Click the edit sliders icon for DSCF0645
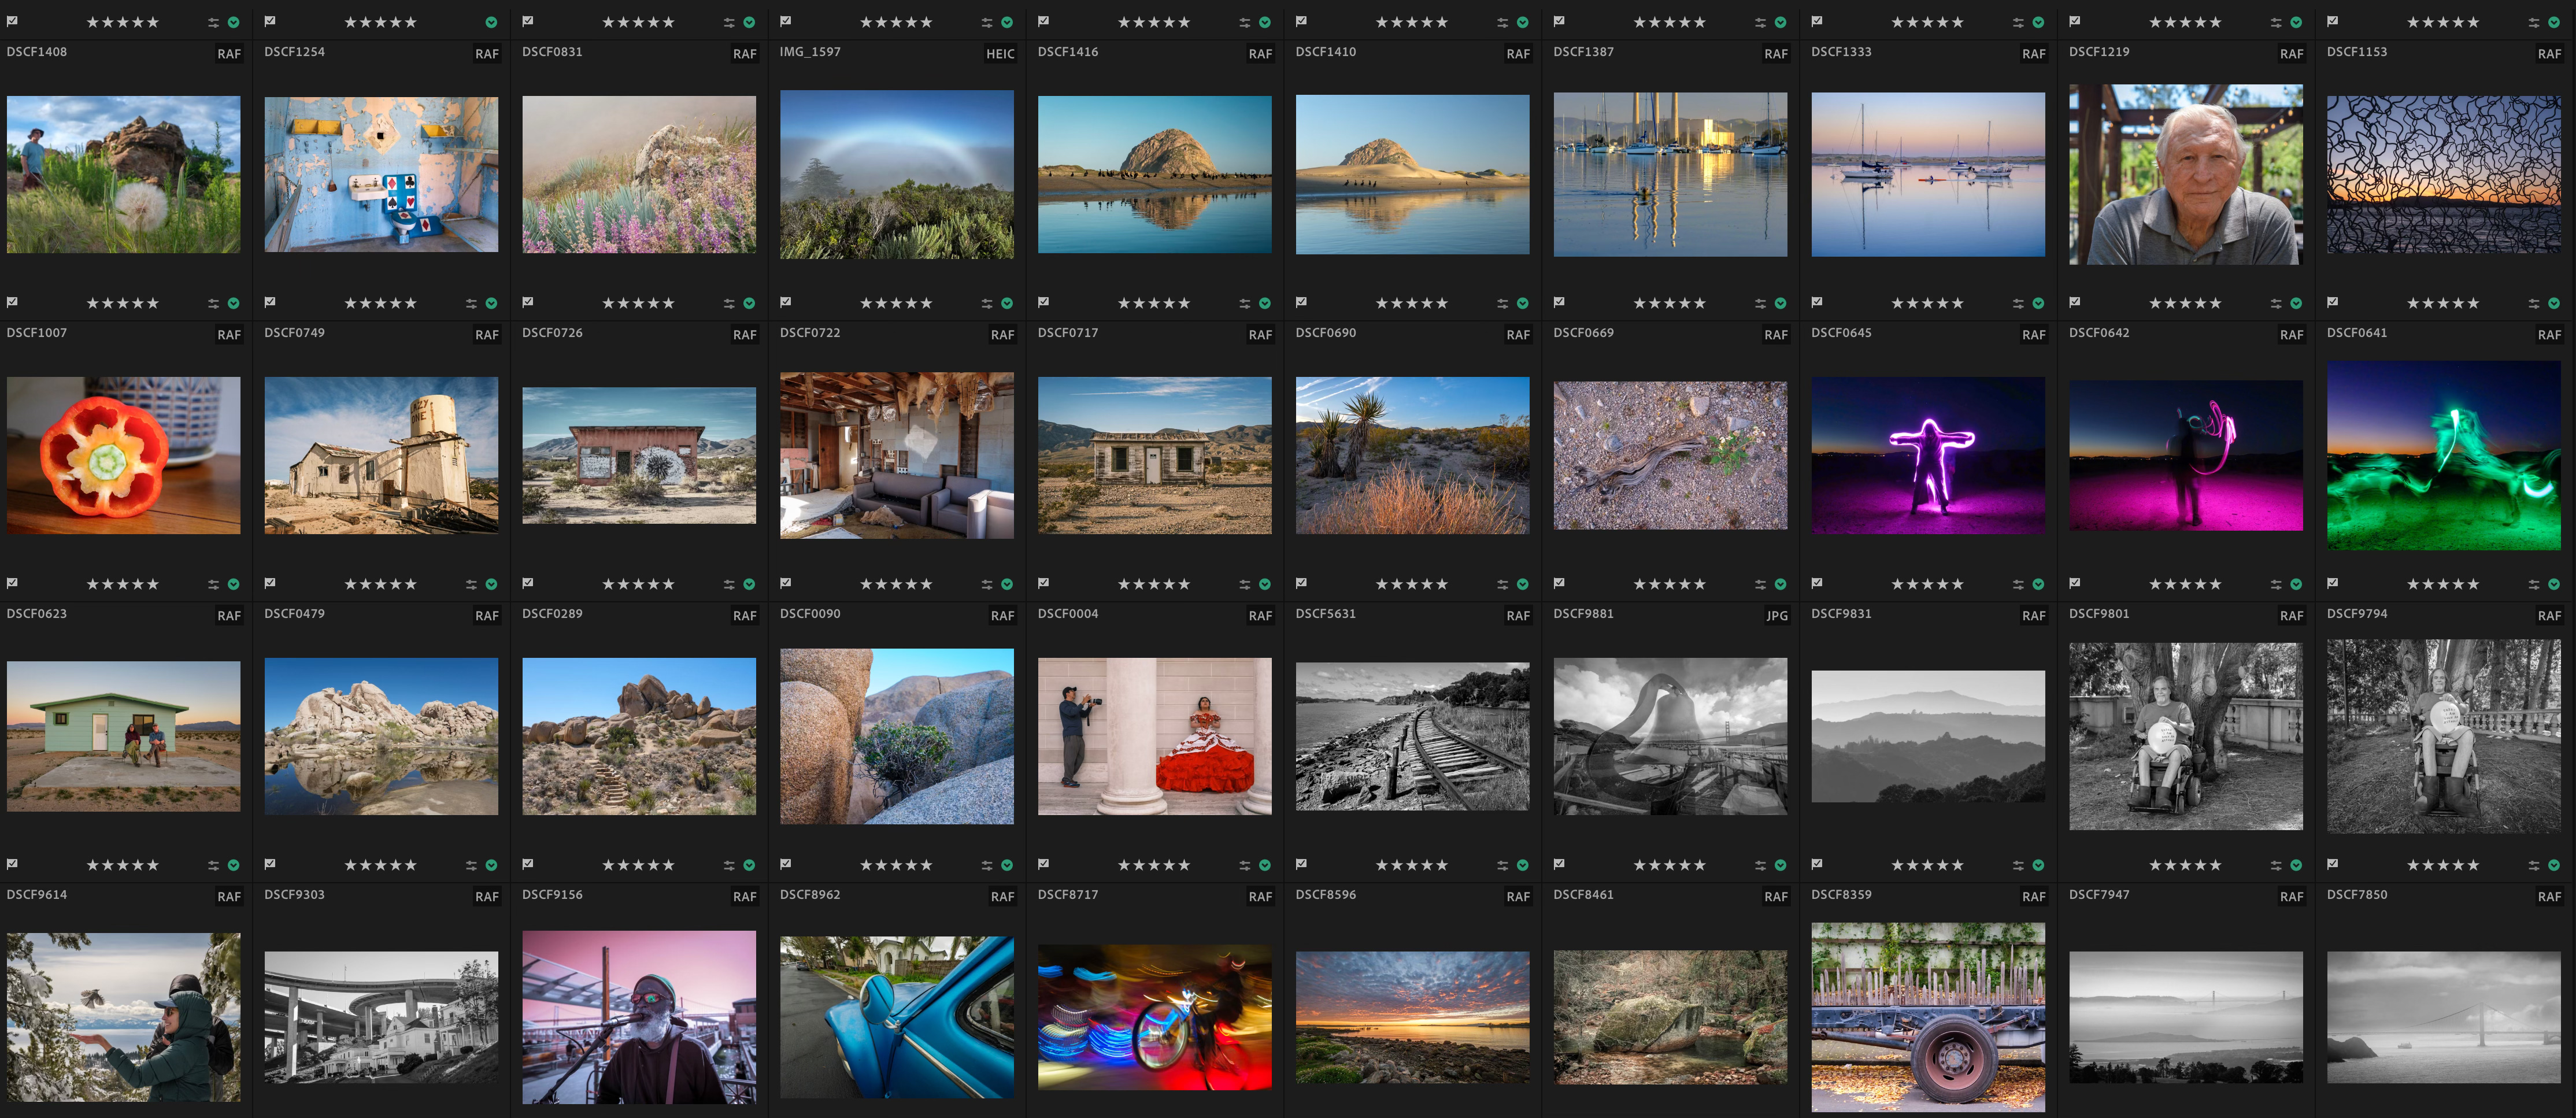Viewport: 2576px width, 1118px height. [x=2018, y=303]
